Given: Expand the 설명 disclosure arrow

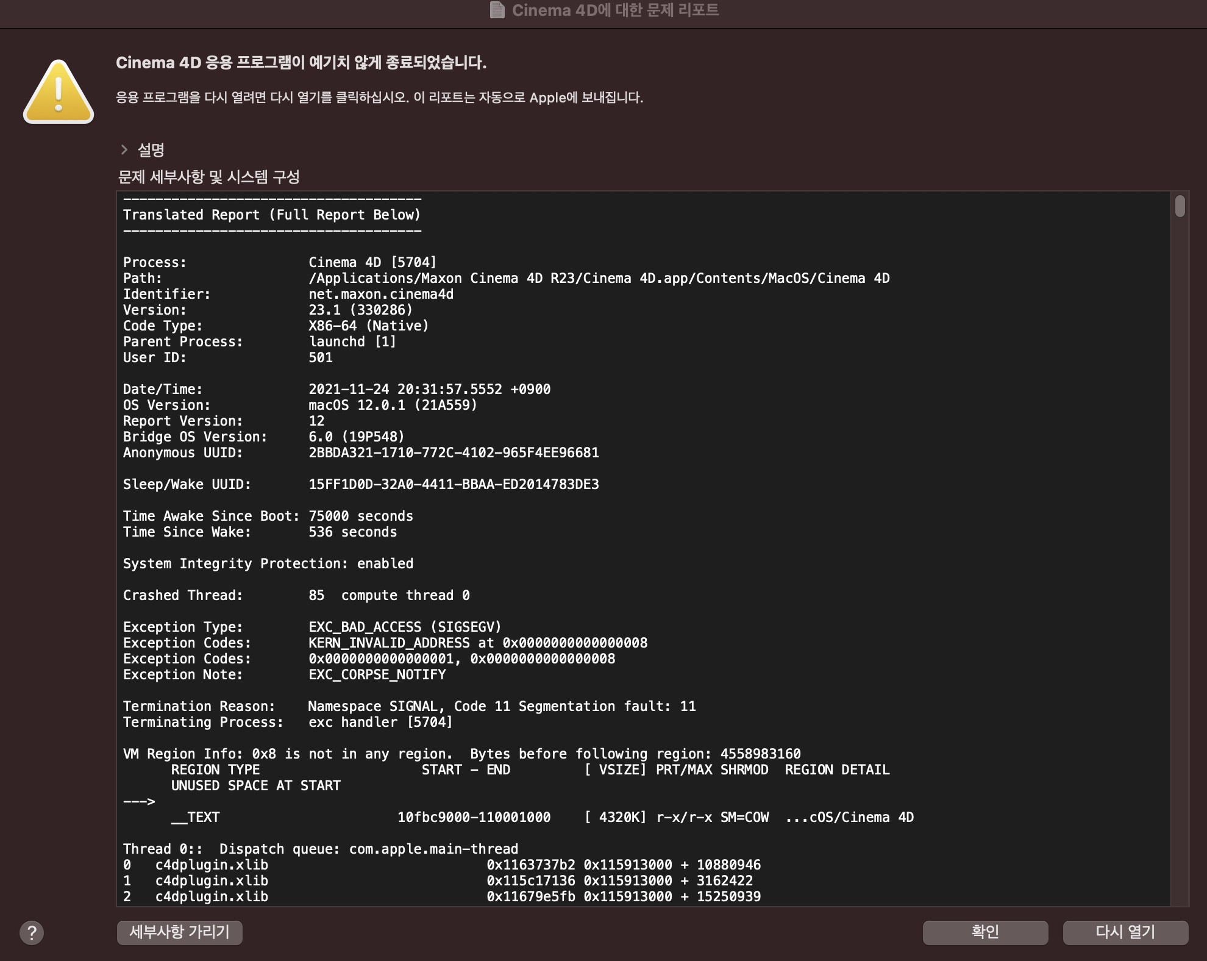Looking at the screenshot, I should (124, 149).
